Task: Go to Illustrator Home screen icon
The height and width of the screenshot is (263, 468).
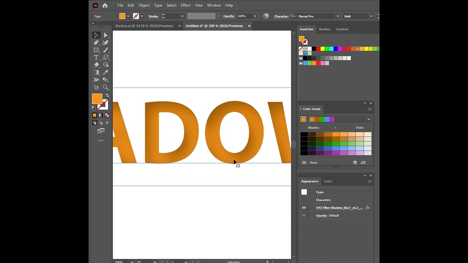Action: pos(105,5)
